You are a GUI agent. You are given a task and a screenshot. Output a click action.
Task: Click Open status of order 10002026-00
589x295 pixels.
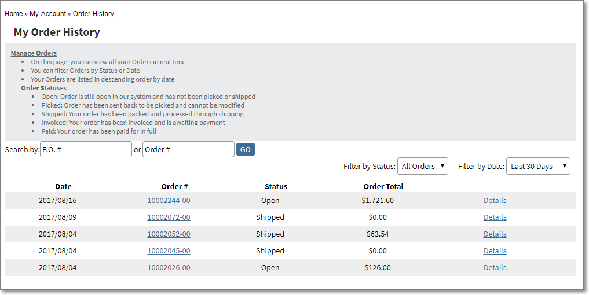[270, 268]
